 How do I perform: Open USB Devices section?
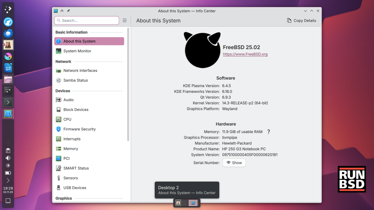pyautogui.click(x=74, y=188)
